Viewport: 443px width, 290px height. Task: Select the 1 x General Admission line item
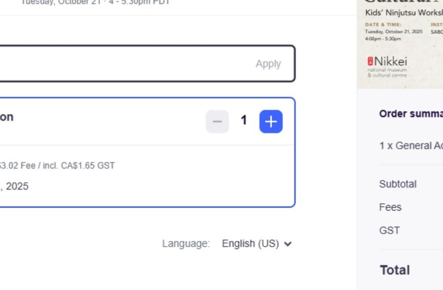coord(410,146)
